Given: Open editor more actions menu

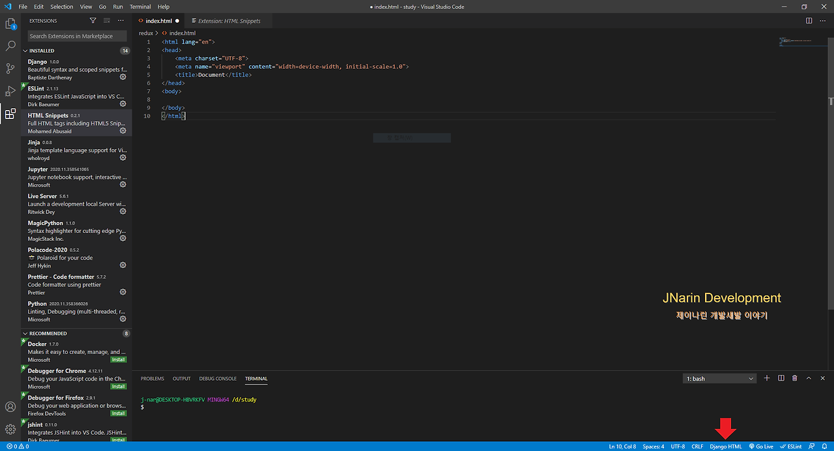Looking at the screenshot, I should [x=822, y=21].
